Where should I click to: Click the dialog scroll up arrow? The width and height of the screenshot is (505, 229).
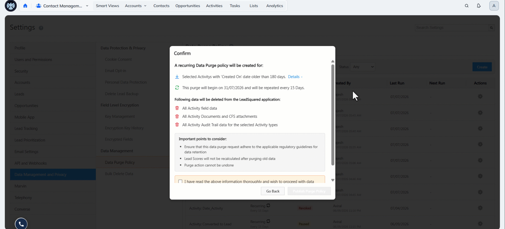pyautogui.click(x=333, y=61)
